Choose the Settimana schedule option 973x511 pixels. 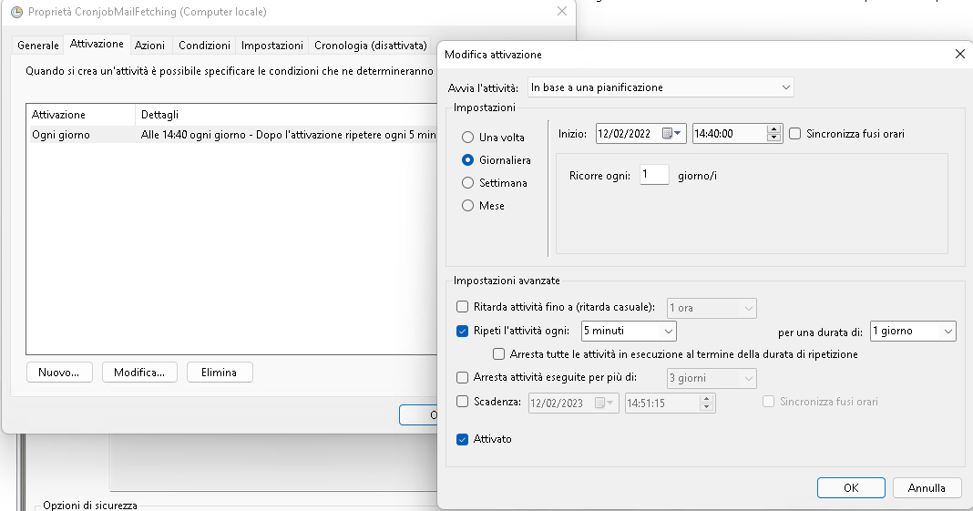click(x=468, y=183)
